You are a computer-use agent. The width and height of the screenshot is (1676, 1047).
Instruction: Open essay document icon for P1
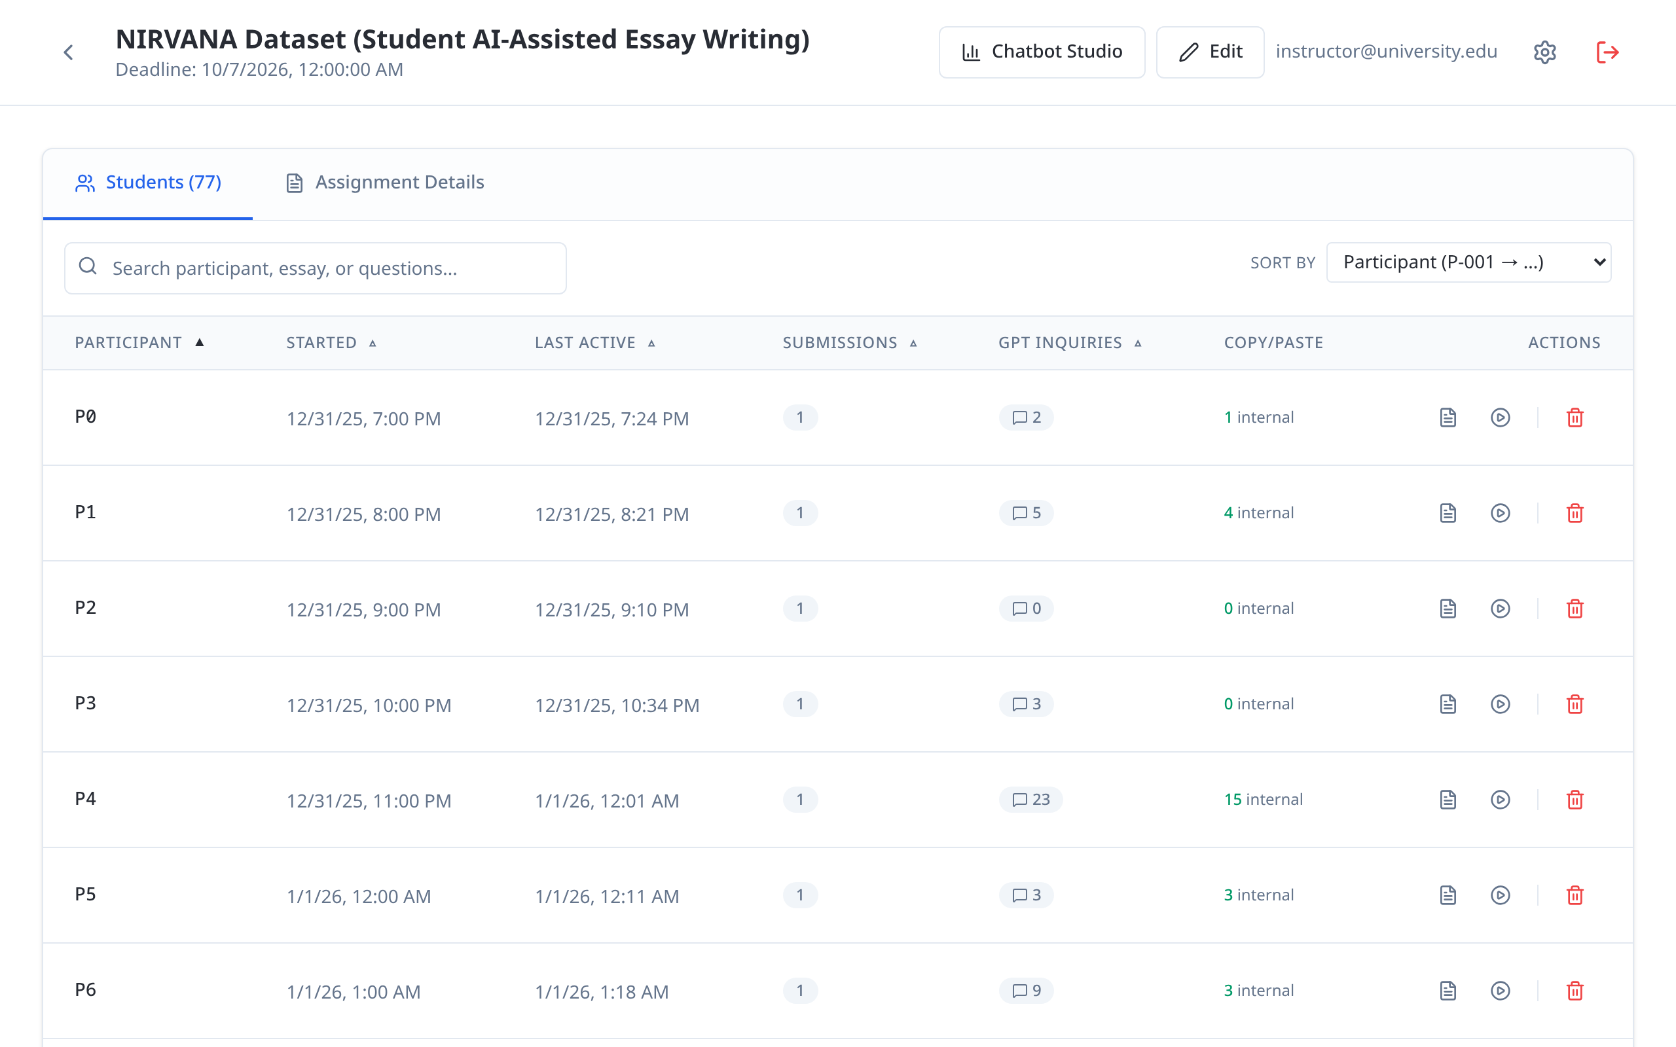[1448, 513]
